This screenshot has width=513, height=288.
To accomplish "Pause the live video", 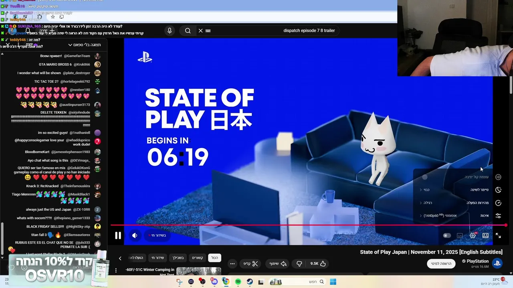I will [118, 236].
